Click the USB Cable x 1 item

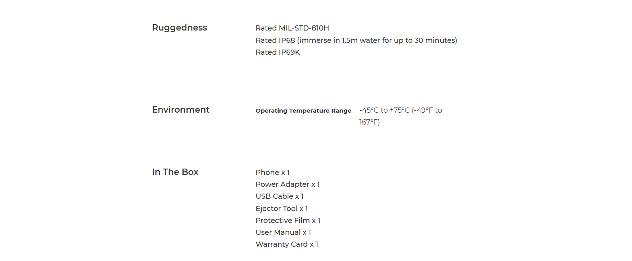pos(279,196)
